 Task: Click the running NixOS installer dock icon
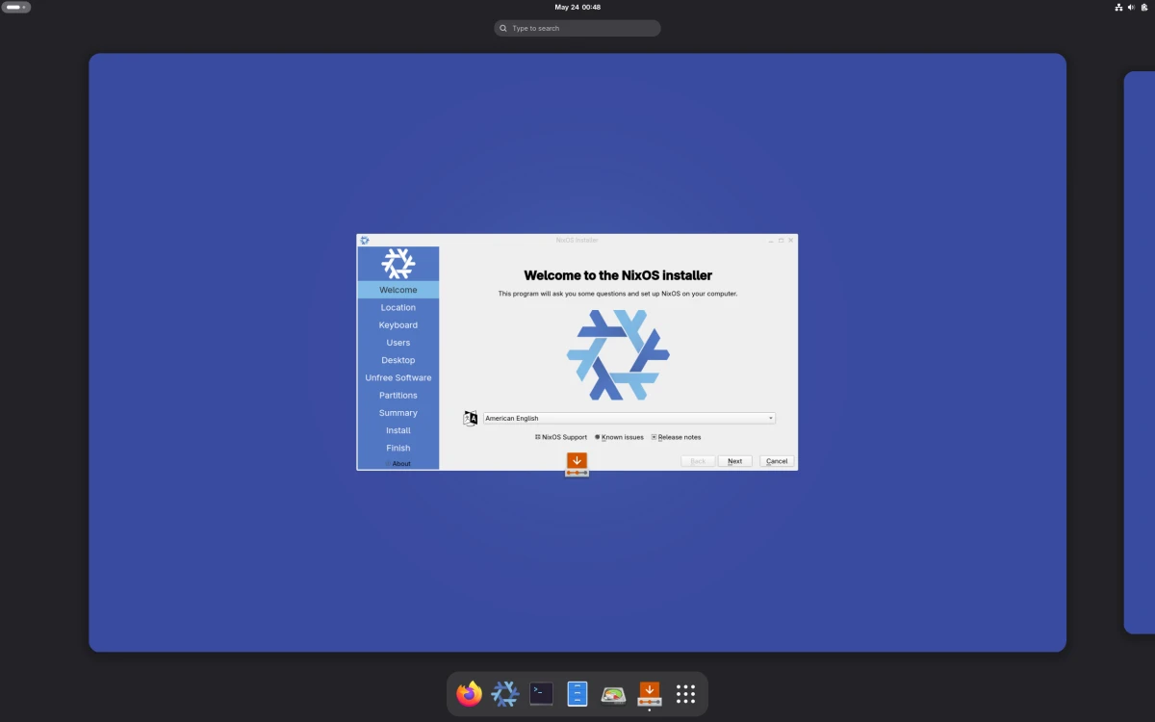coord(649,693)
